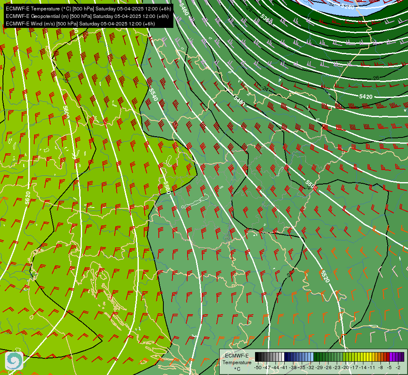This screenshot has width=408, height=375.
Task: Click the 5420 geopotential contour label
Action: (365, 97)
